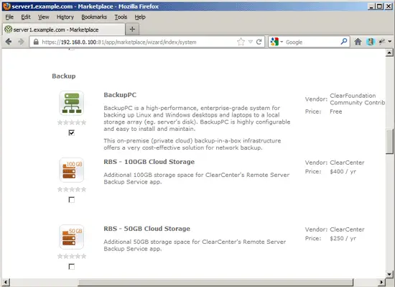This screenshot has width=395, height=287.
Task: Click in the Google search field
Action: point(312,42)
